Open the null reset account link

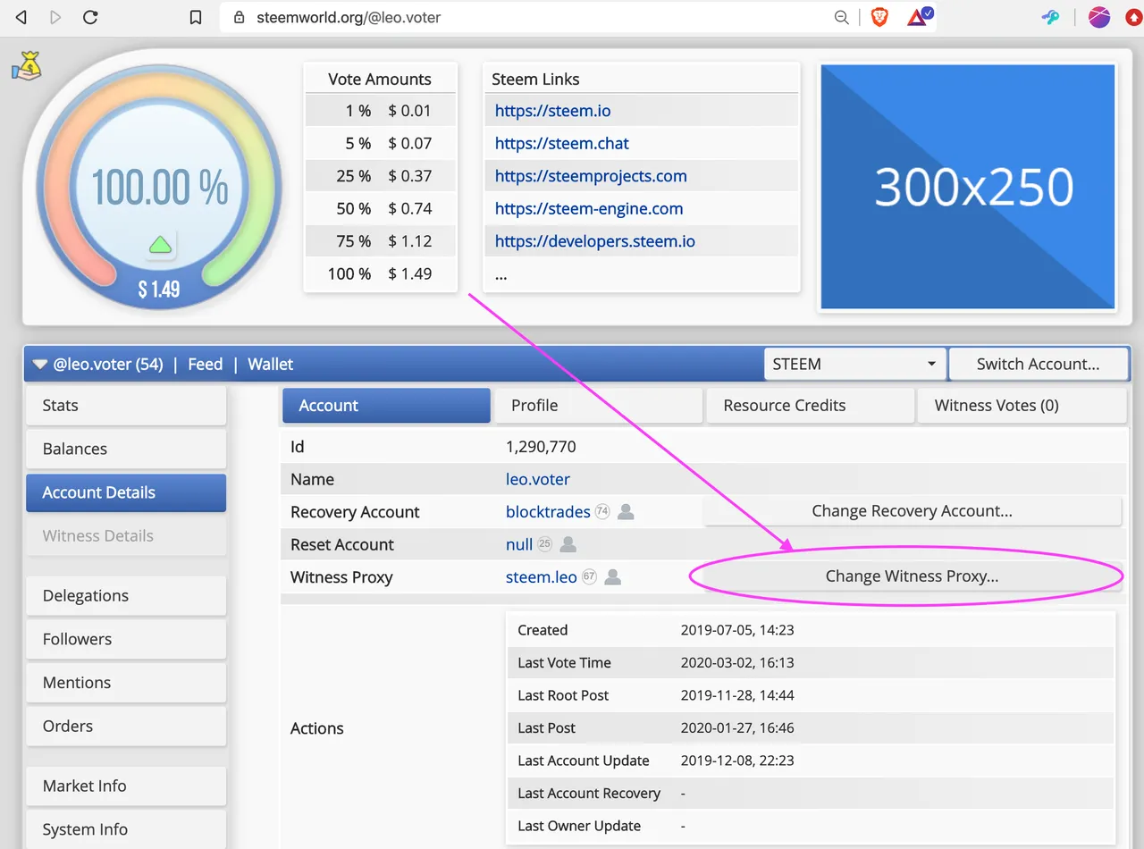[519, 544]
